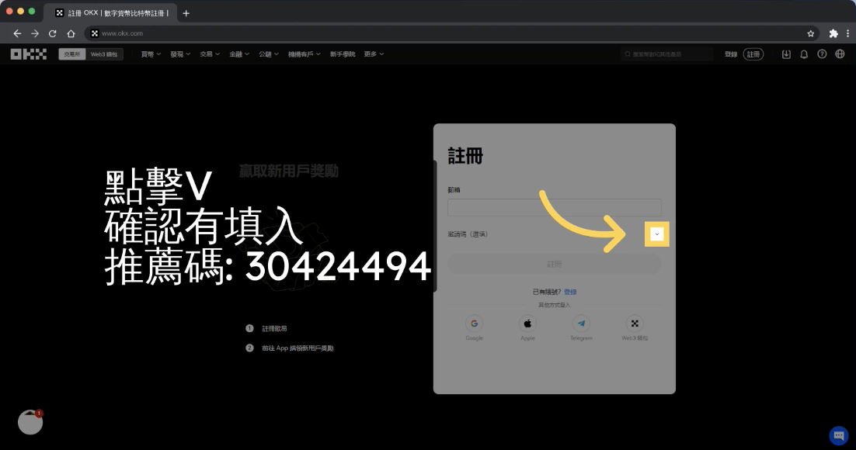856x450 pixels.
Task: Click the browser home icon
Action: coord(71,33)
